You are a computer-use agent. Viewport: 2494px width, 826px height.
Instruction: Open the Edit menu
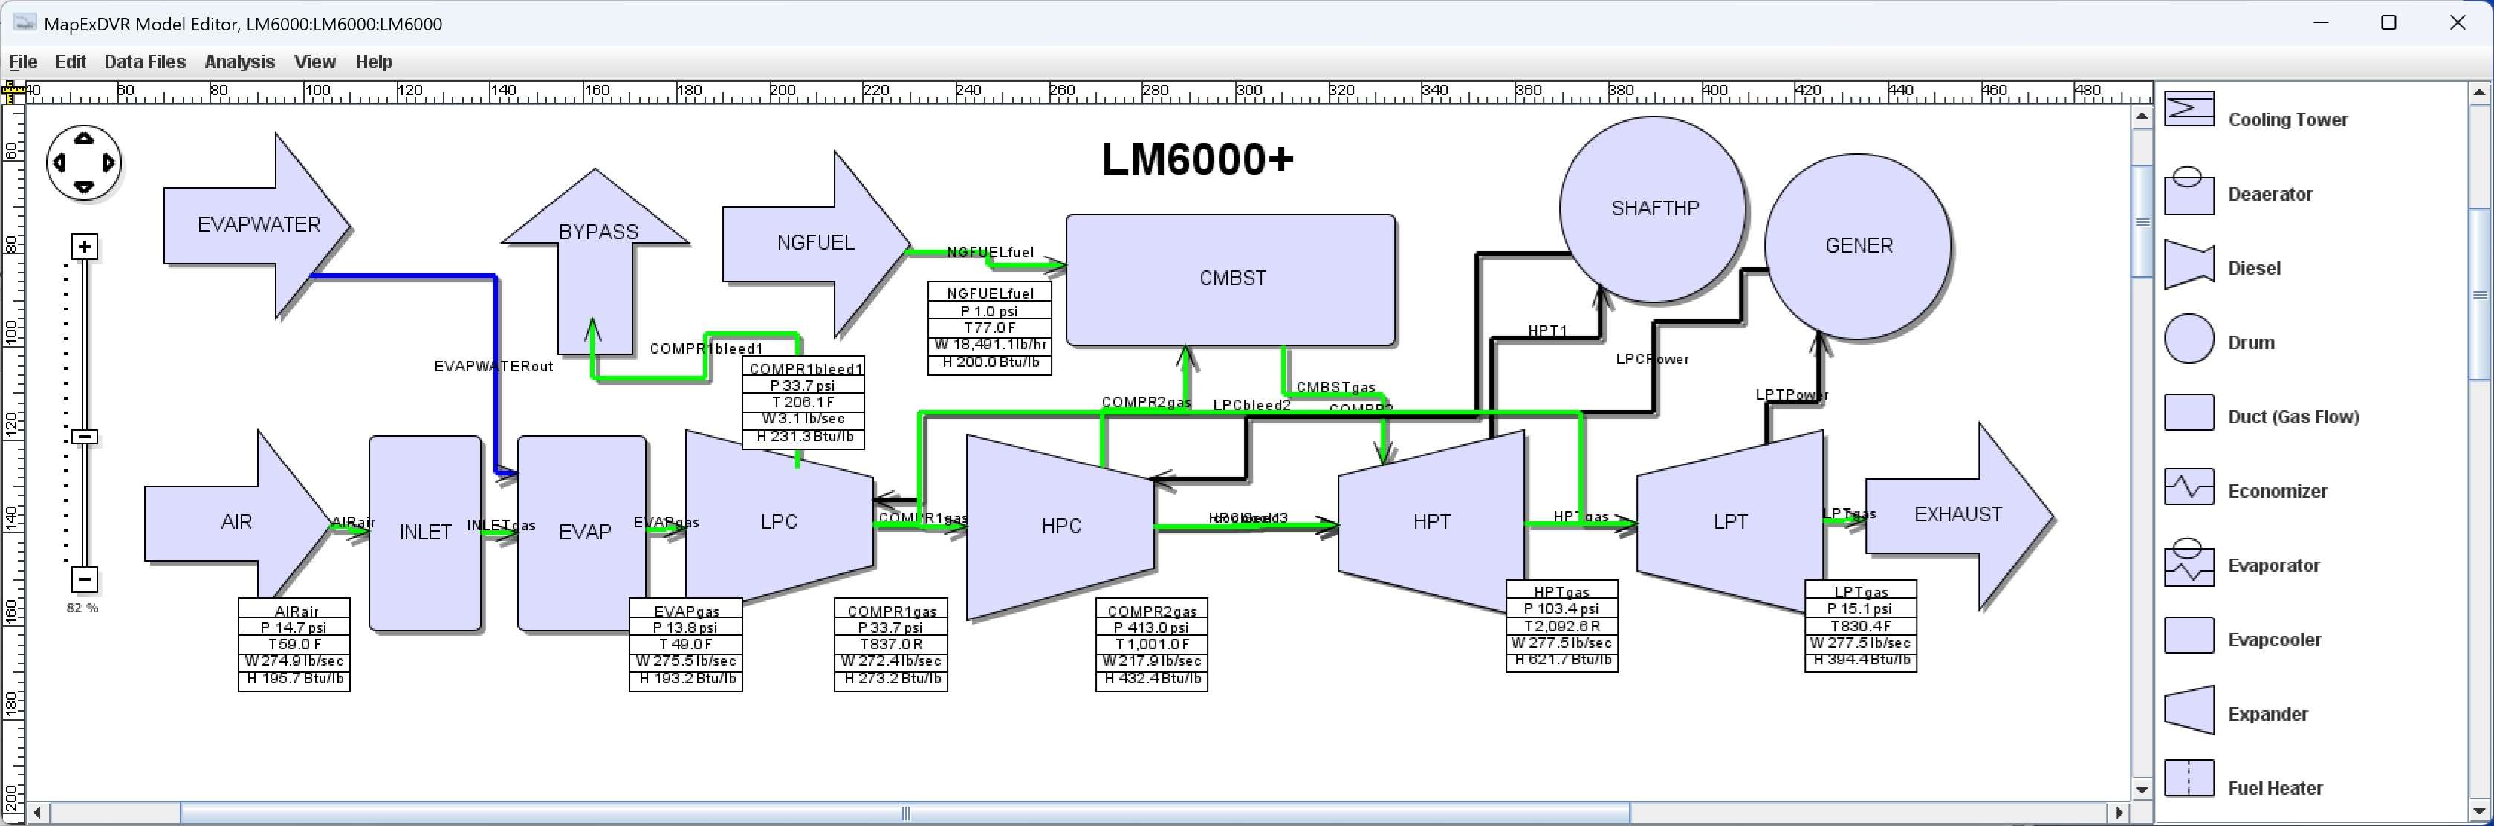(x=71, y=62)
